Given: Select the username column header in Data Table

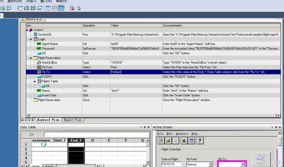Looking at the screenshot, I should click(41, 140).
